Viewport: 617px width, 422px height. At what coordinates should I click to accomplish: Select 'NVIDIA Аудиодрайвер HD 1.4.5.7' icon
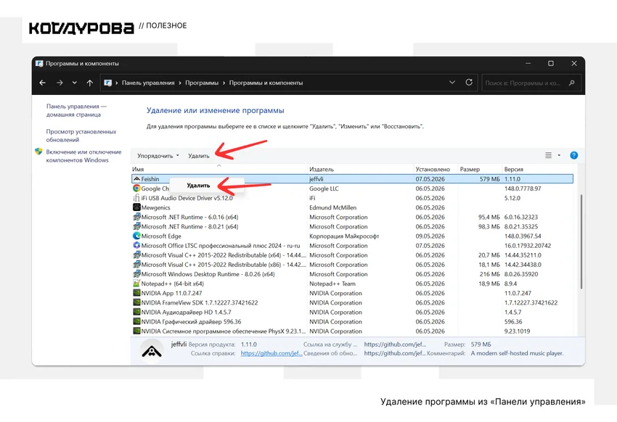tap(136, 312)
